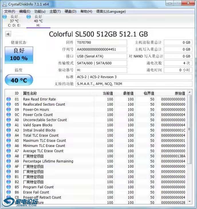This screenshot has height=209, width=197.
Task: Click status icon for Minimum TLC Erase Count
Action: pos(9,146)
